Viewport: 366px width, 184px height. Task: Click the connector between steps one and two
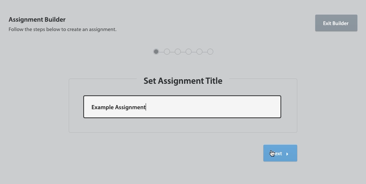[161, 52]
